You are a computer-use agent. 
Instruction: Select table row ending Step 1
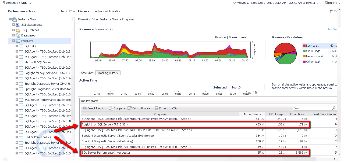pos(209,130)
